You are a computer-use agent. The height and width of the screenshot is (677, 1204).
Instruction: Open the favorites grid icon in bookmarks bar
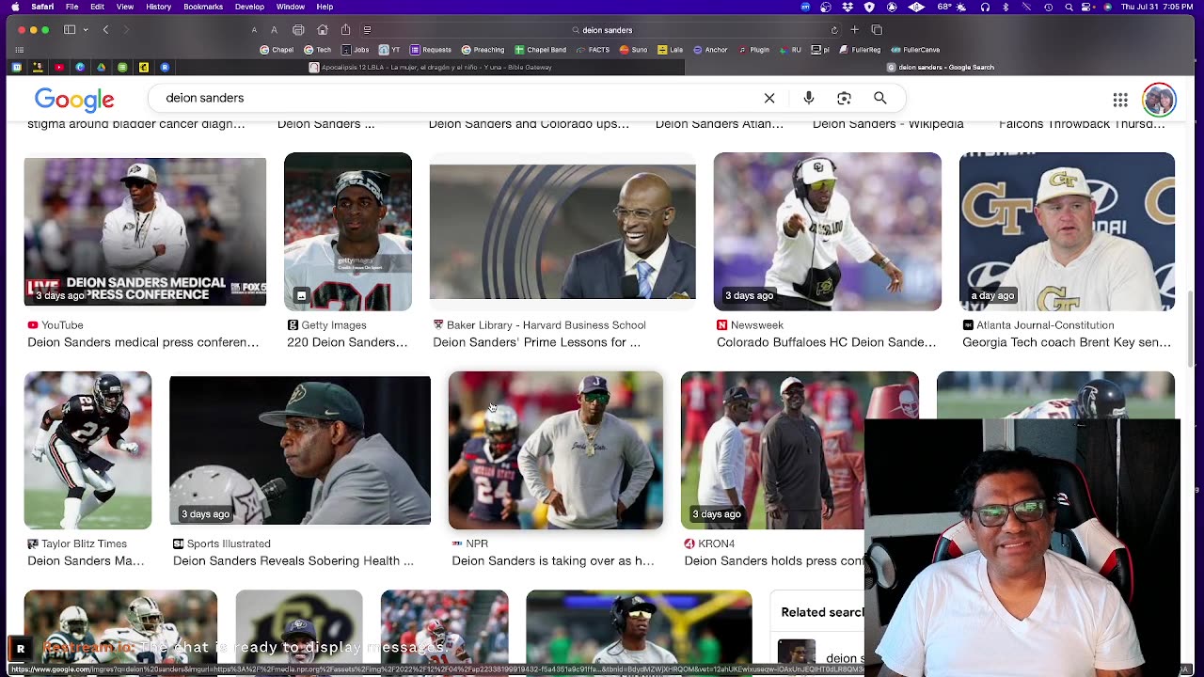[20, 50]
